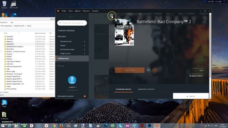Viewport: 228px width, 128px height.
Task: Open the Вид tab in Explorer ribbon
Action: tap(12, 22)
